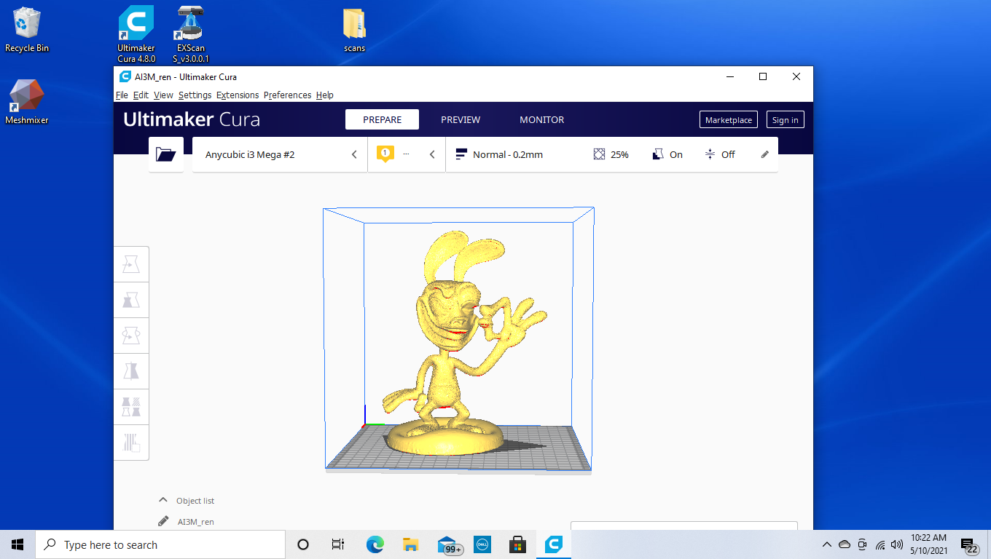Image resolution: width=991 pixels, height=559 pixels.
Task: Select Ultimaker Cura 4.8.0 desktop shortcut
Action: [136, 34]
